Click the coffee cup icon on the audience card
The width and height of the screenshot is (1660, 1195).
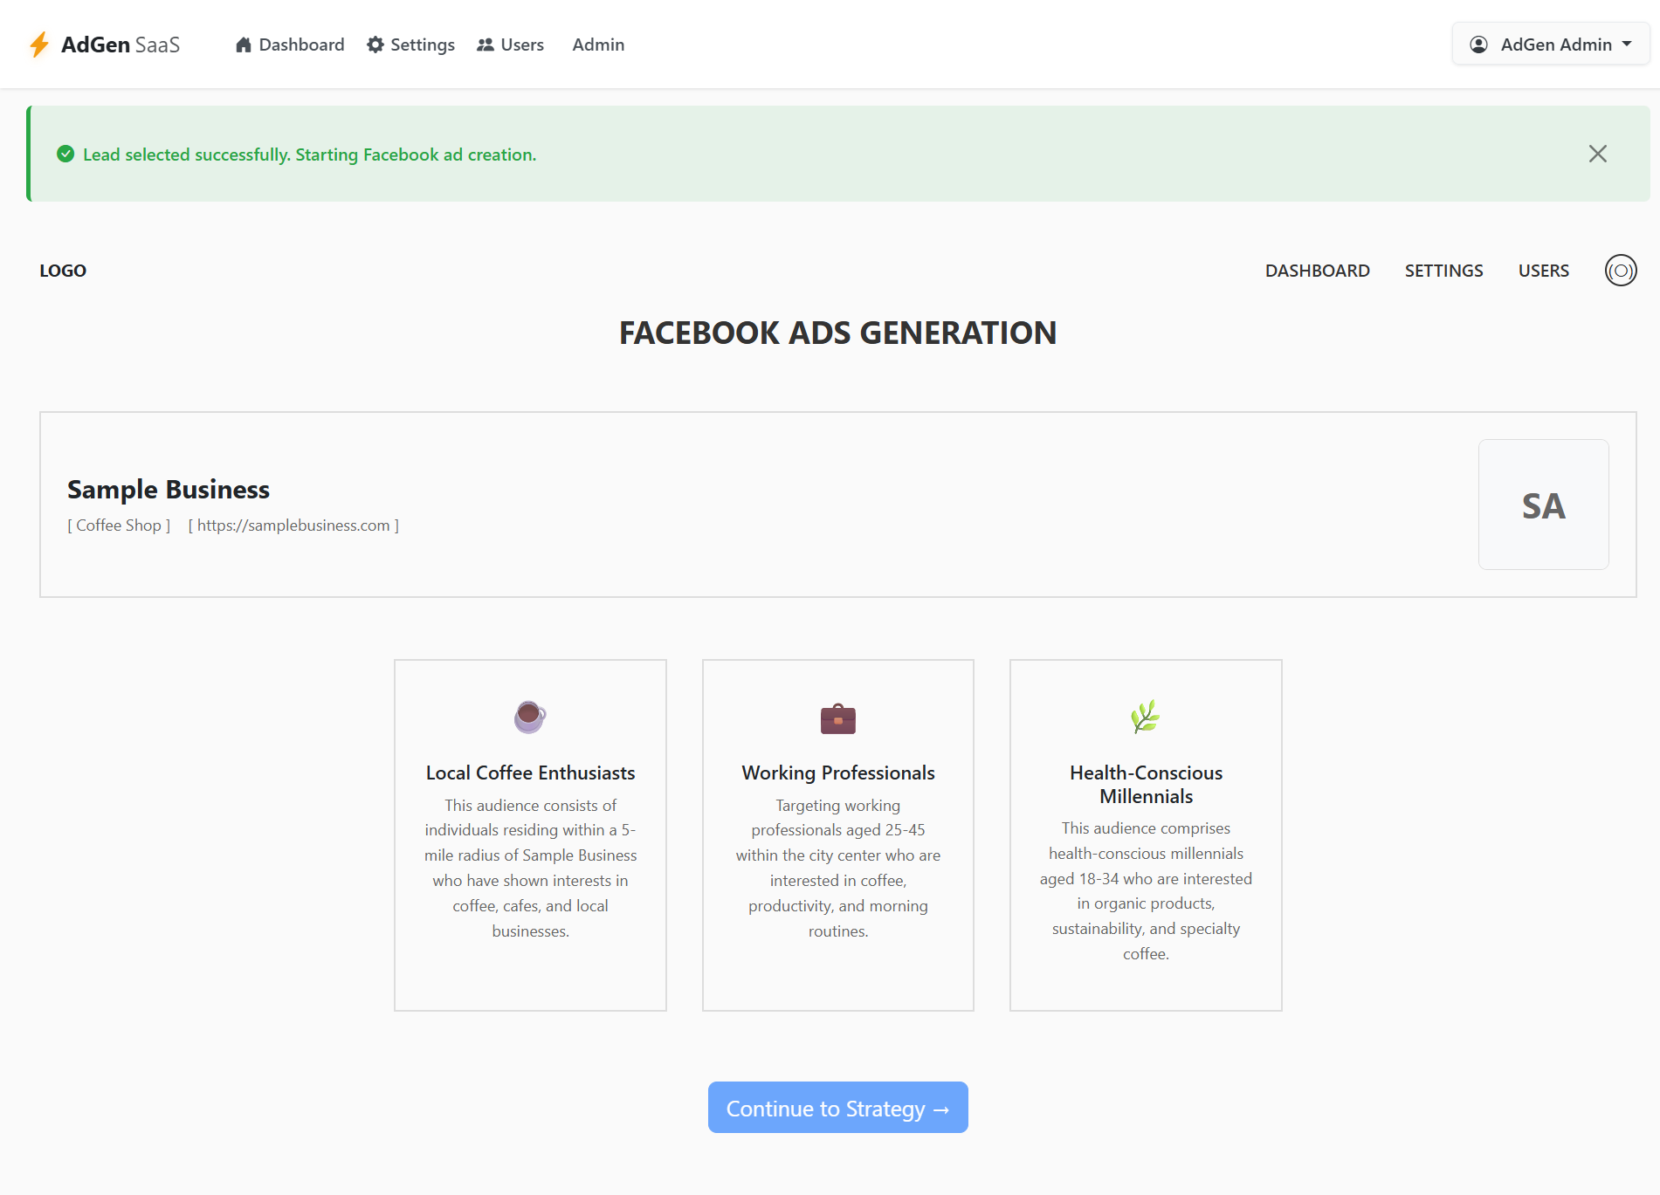530,717
